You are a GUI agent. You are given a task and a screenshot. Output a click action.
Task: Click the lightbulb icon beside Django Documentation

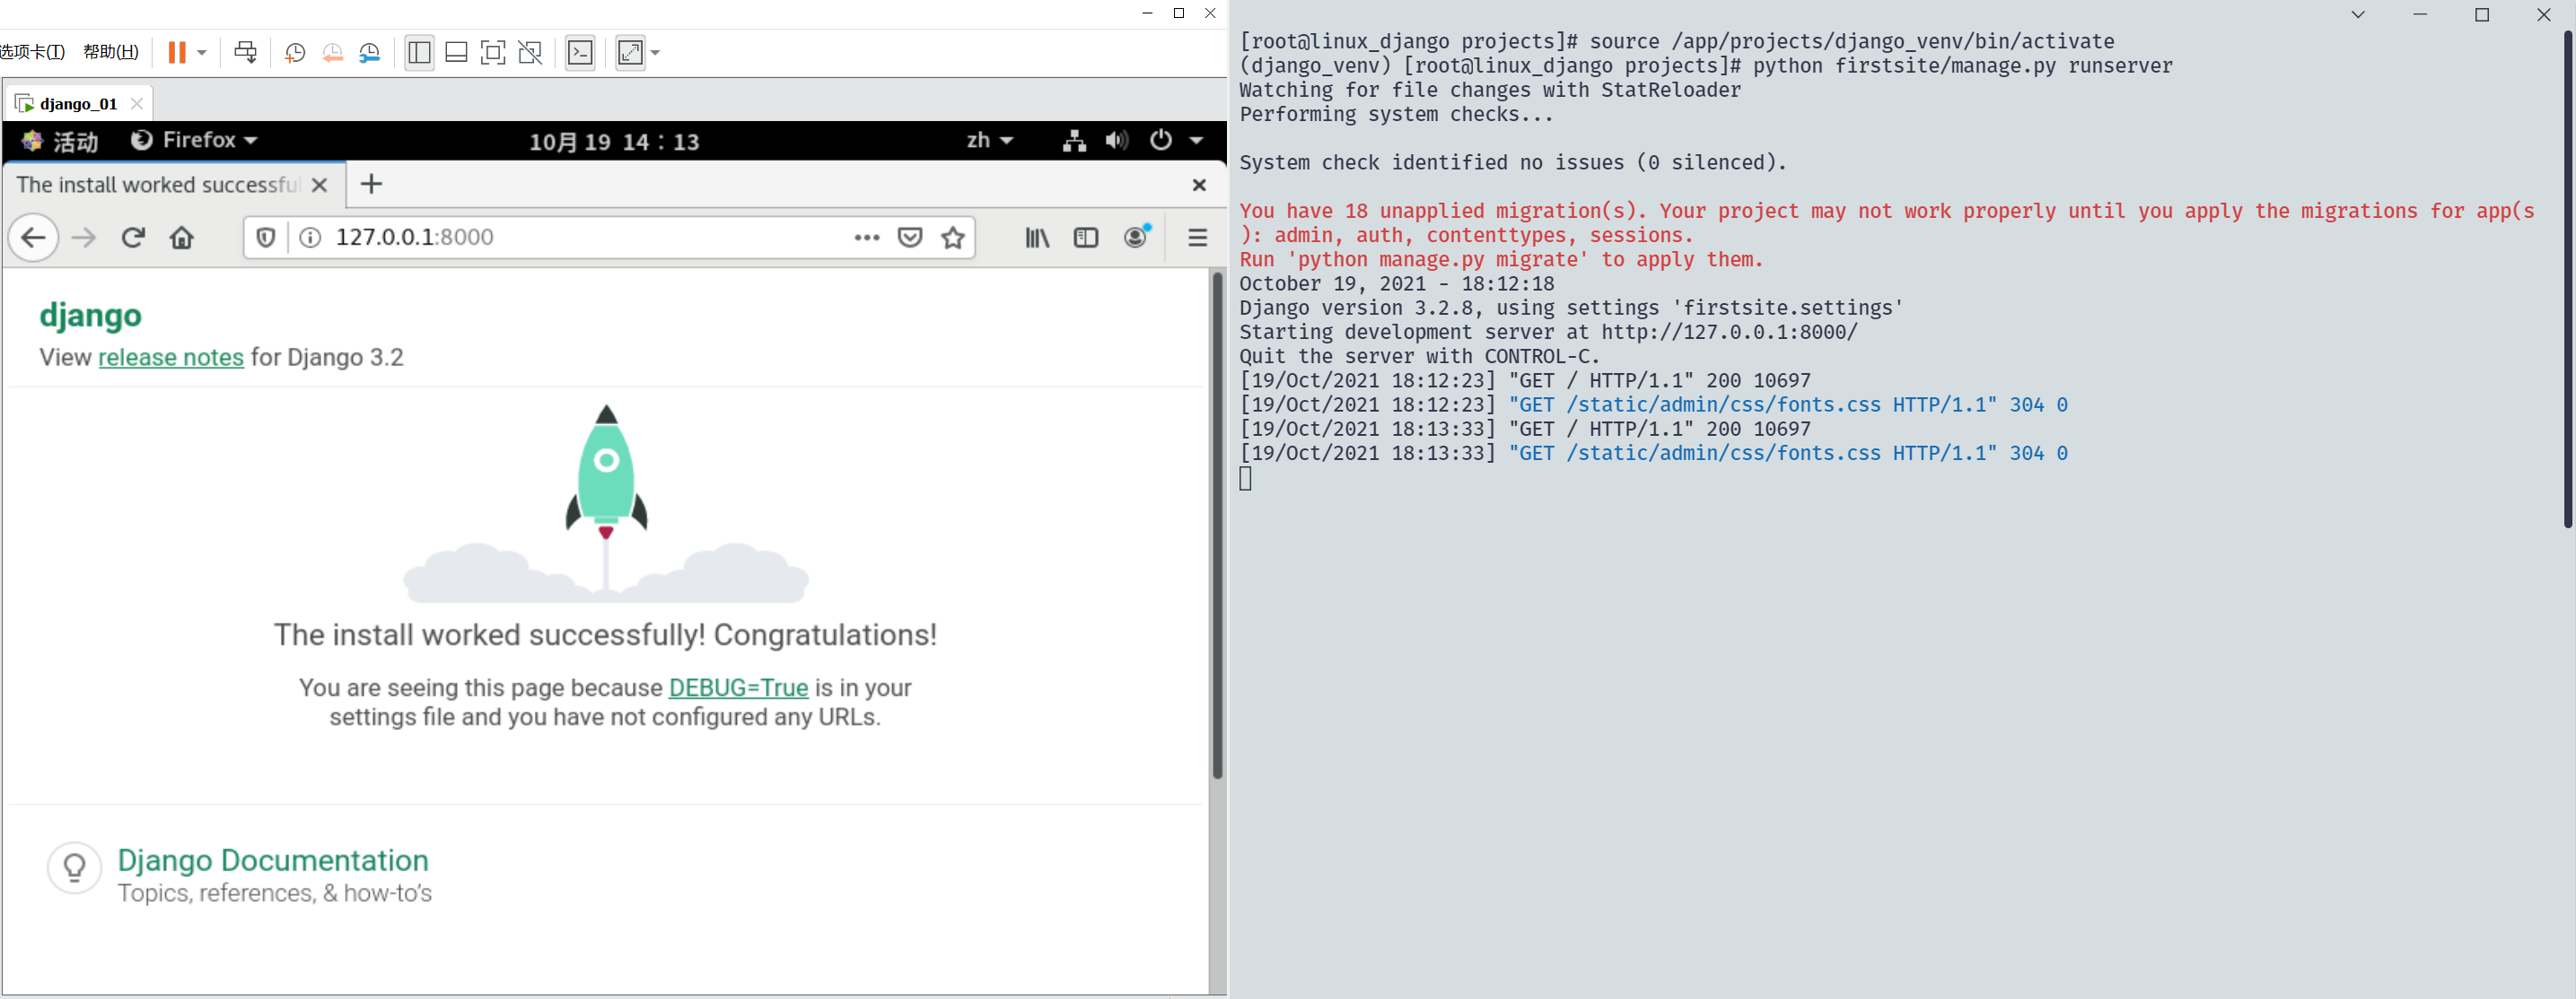pos(74,867)
